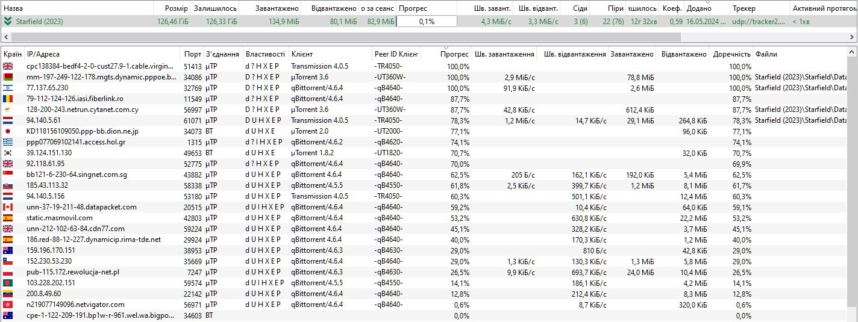This screenshot has width=858, height=322.
Task: Click the Canada flag beside unn-37-19-211-48.datapacket.com
Action: pyautogui.click(x=8, y=207)
